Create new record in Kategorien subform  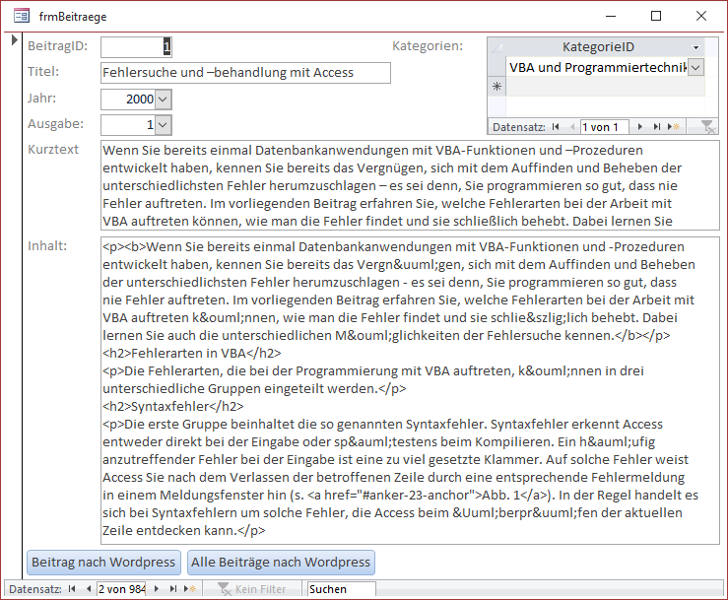(673, 126)
